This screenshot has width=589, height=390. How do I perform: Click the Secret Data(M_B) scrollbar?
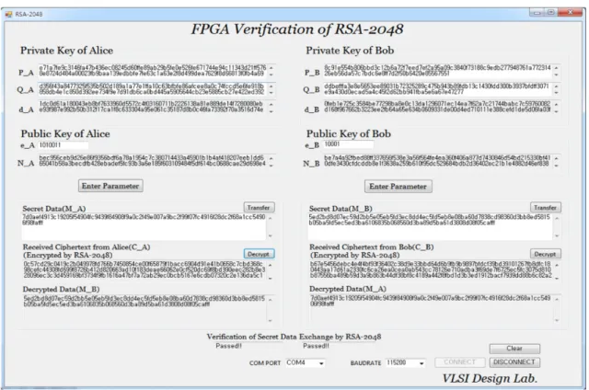557,226
